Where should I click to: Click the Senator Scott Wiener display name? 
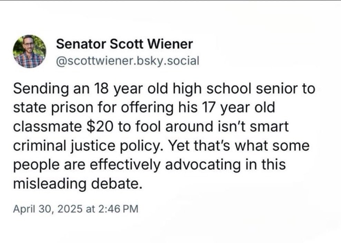pyautogui.click(x=124, y=44)
